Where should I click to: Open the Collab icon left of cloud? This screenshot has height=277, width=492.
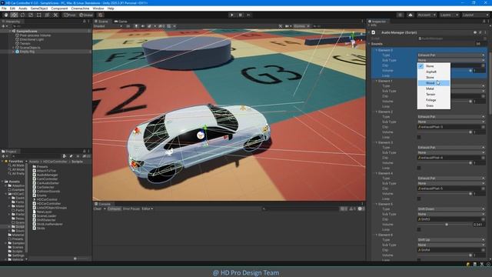click(400, 15)
